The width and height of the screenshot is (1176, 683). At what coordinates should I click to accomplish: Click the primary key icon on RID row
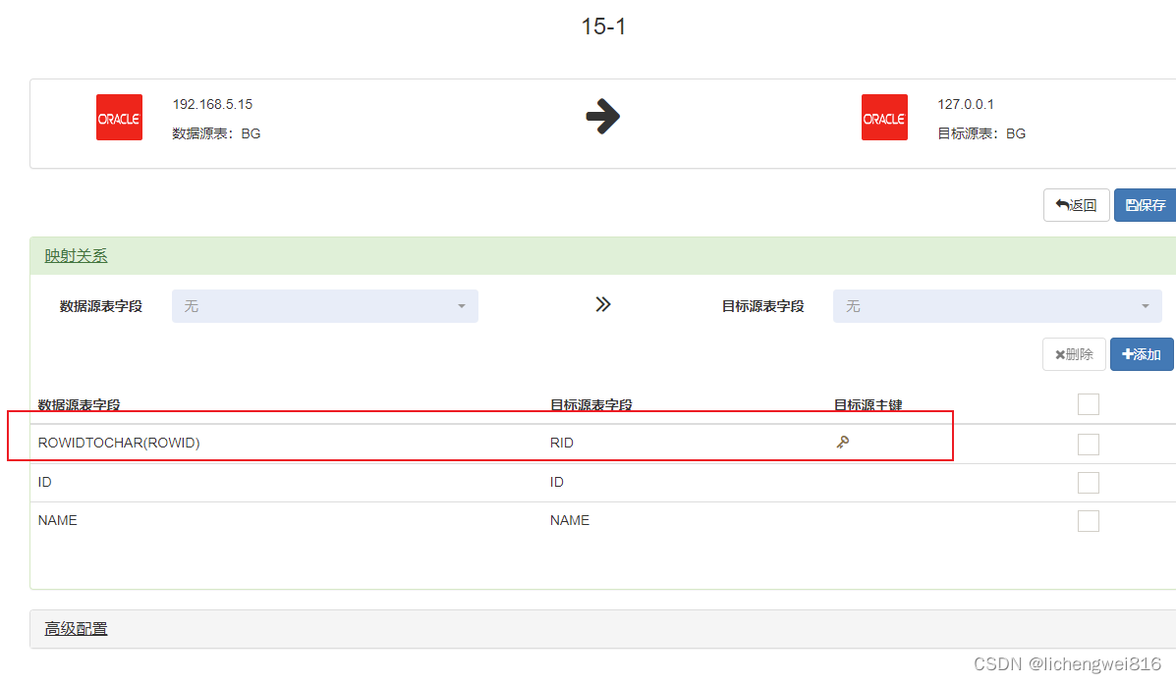point(843,443)
